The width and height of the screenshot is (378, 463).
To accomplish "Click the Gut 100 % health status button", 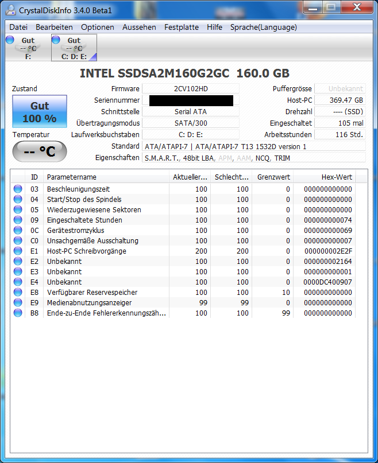I will tap(40, 112).
